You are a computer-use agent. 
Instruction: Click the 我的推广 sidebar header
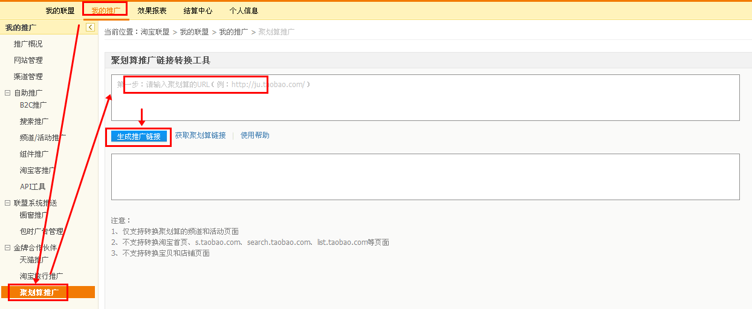tap(21, 27)
